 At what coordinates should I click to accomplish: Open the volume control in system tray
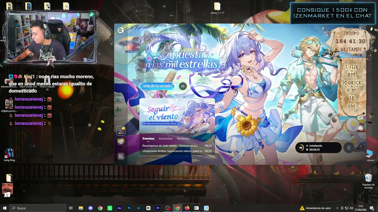351,208
